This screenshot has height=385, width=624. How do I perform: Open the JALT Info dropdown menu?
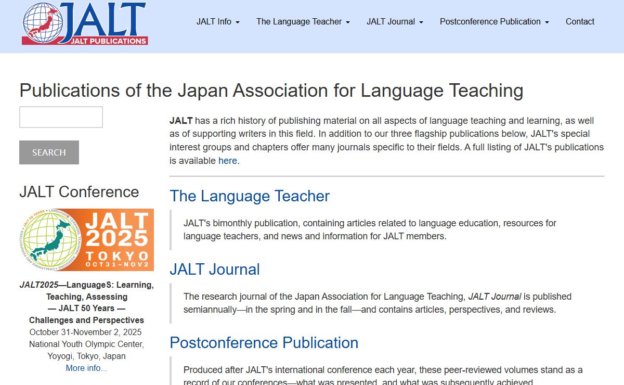tap(218, 22)
